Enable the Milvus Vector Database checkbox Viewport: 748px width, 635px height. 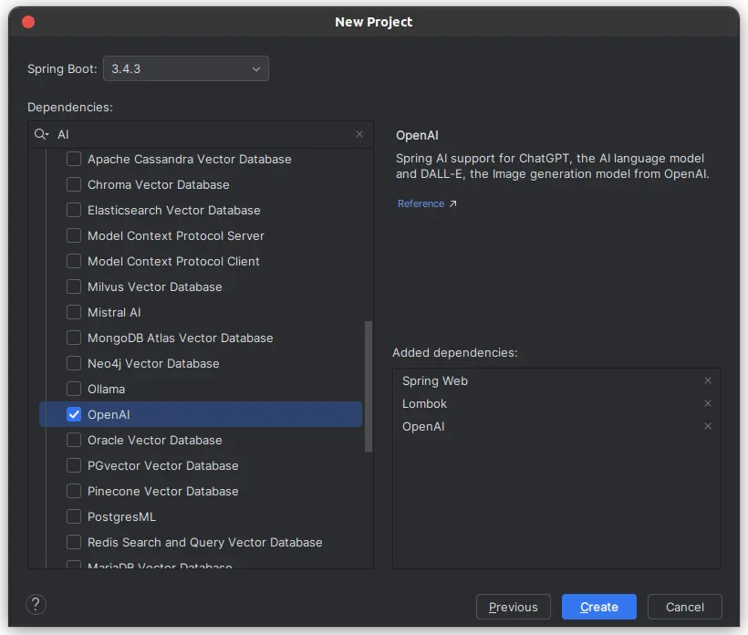(74, 286)
